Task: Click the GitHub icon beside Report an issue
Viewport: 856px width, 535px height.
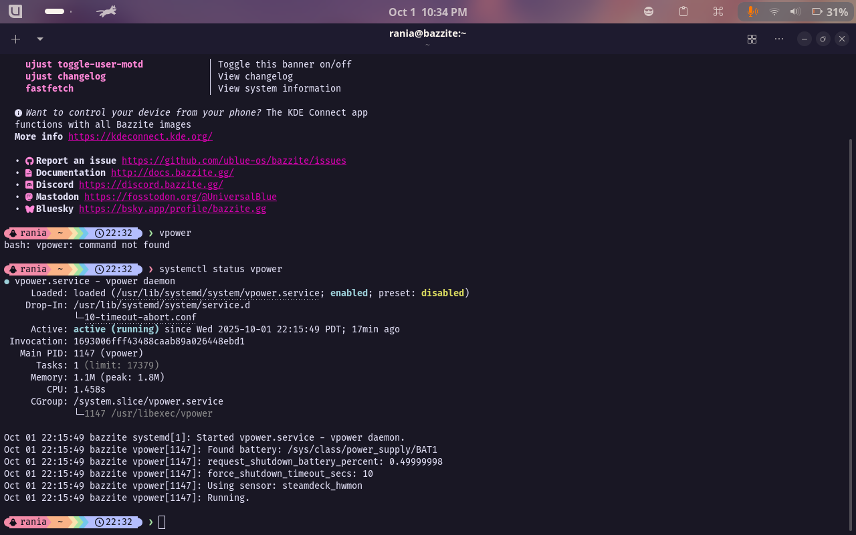Action: 29,160
